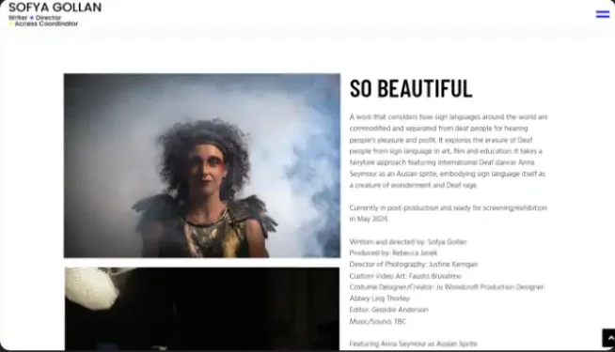Click 'Director of Photography: Justine Kerrigan' line
The width and height of the screenshot is (615, 352).
point(414,265)
